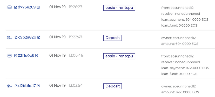Open transaction c9b2a82b
The width and height of the screenshot is (215, 97).
click(27, 37)
